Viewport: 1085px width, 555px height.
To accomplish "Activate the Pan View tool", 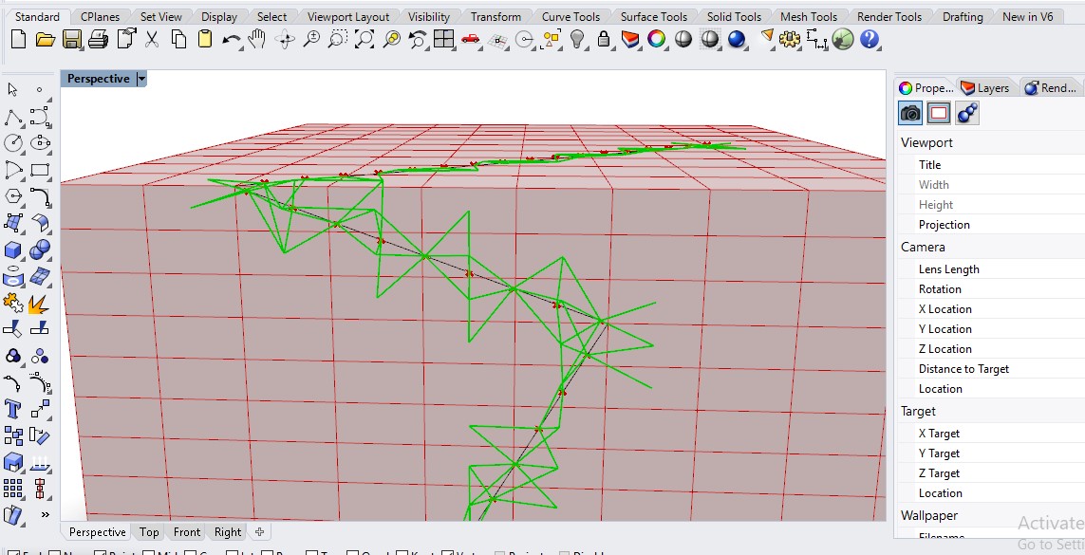I will 255,40.
